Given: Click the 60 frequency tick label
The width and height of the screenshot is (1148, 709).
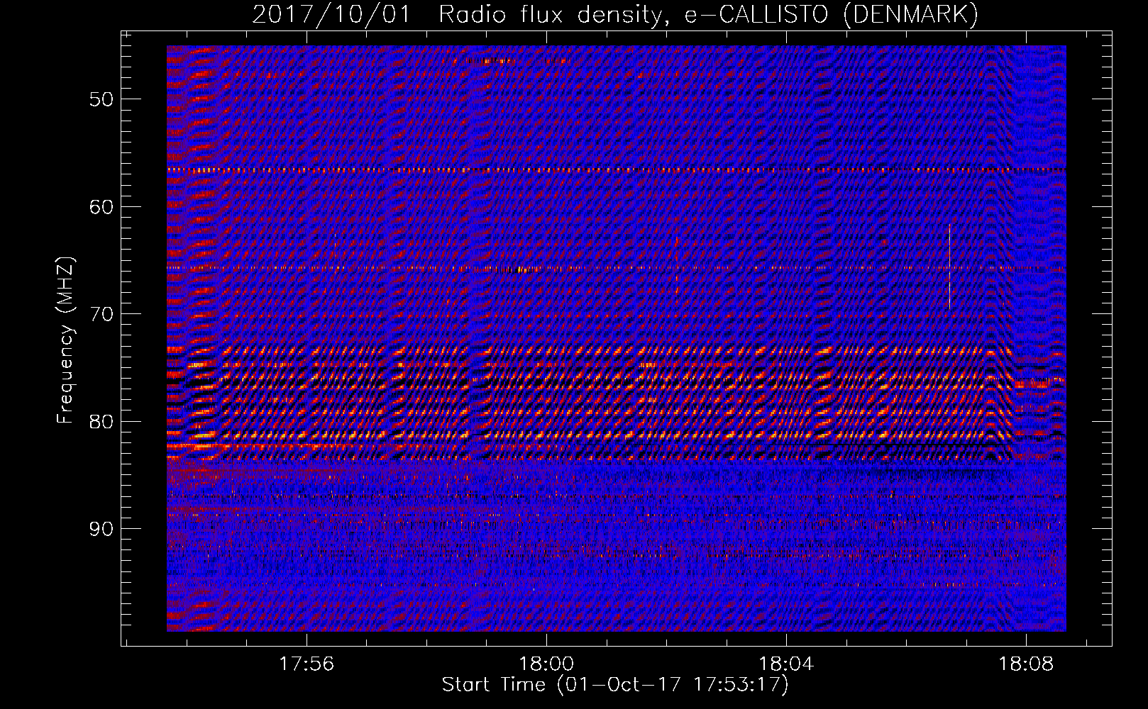Looking at the screenshot, I should point(101,207).
